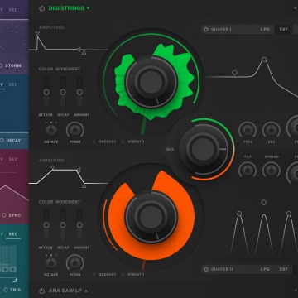Select SEQ tab in teal panel
298x298 pixels.
[x=13, y=234]
